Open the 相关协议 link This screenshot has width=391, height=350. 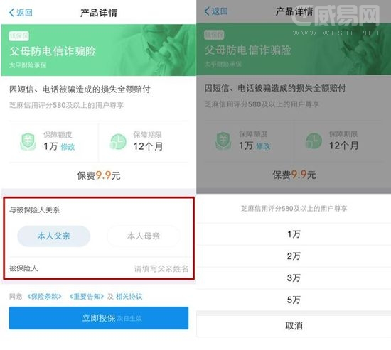129,297
